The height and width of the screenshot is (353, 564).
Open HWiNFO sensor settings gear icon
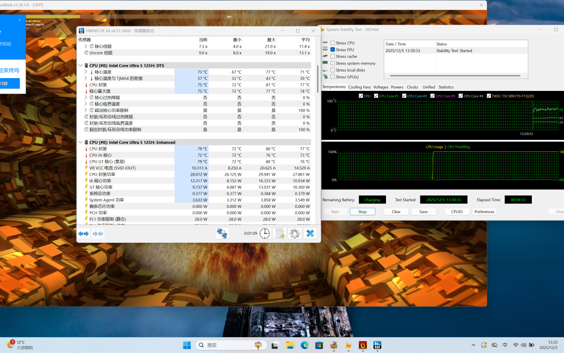pyautogui.click(x=295, y=233)
